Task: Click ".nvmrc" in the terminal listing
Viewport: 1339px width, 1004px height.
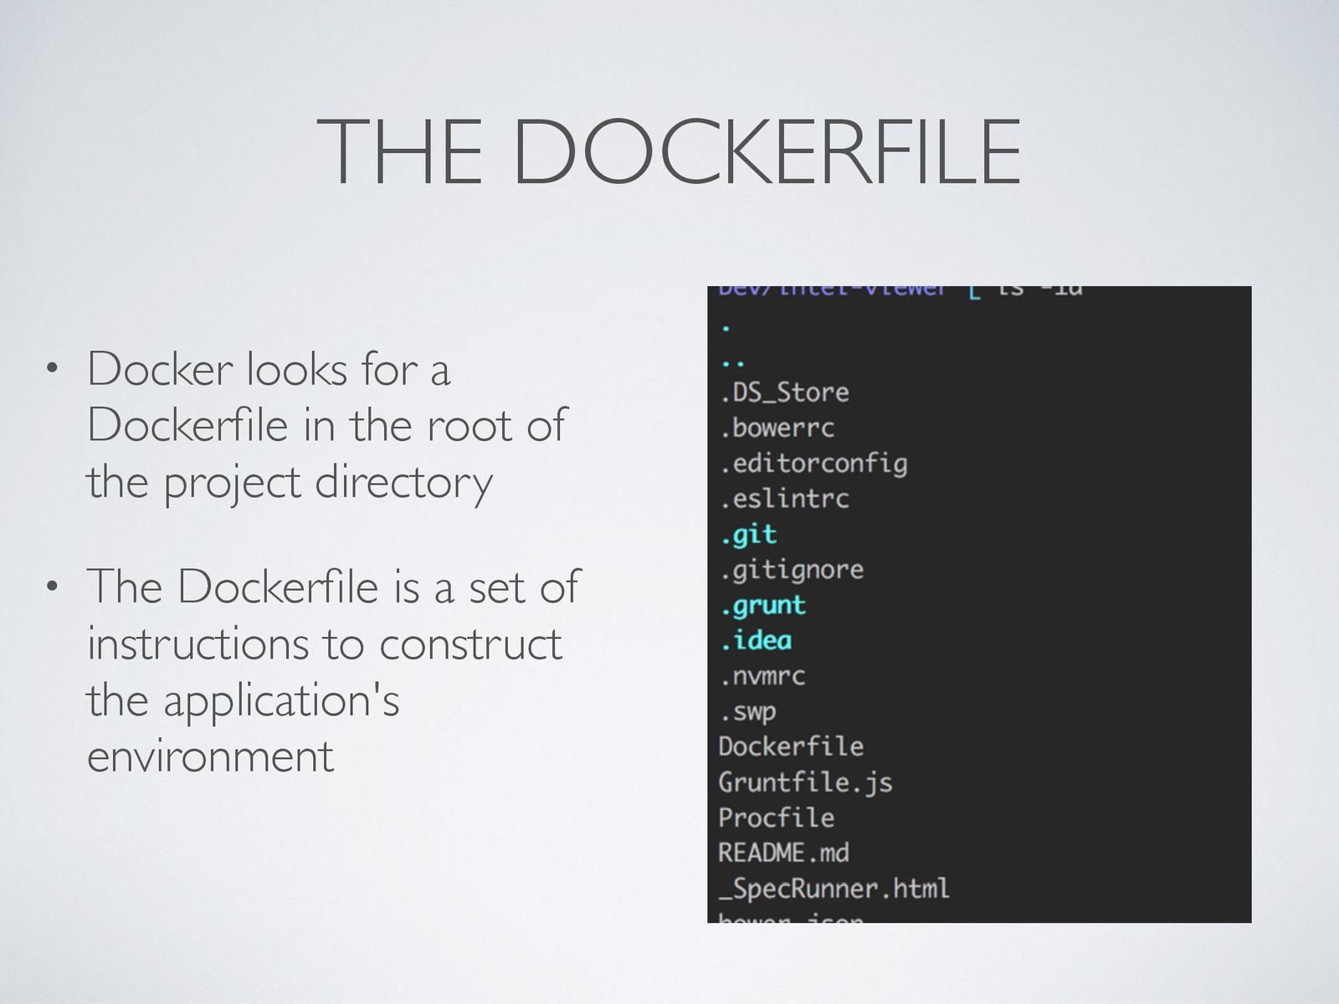Action: coord(762,676)
